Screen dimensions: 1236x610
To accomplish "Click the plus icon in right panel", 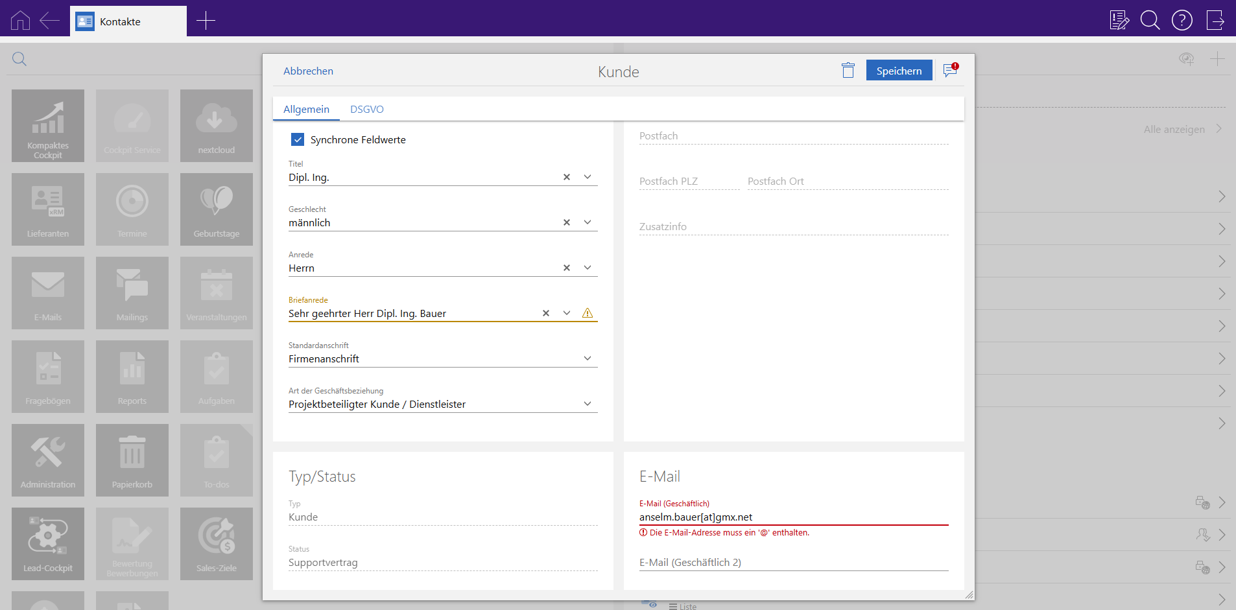I will click(1217, 59).
